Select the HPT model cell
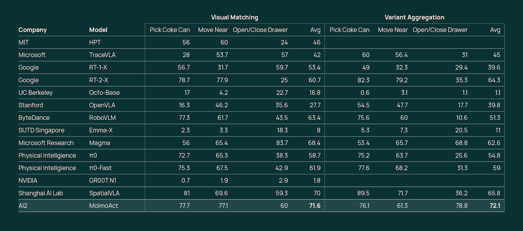 pyautogui.click(x=95, y=42)
